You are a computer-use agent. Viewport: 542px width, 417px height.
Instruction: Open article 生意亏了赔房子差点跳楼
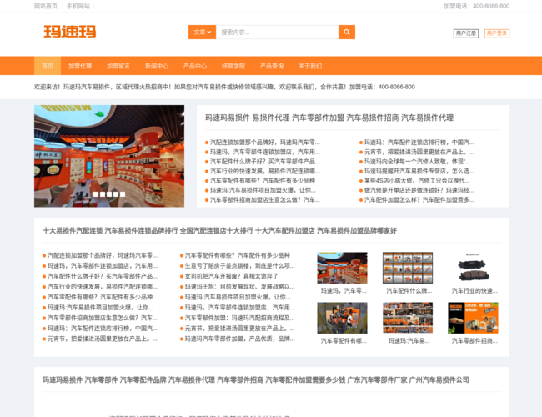click(x=239, y=265)
